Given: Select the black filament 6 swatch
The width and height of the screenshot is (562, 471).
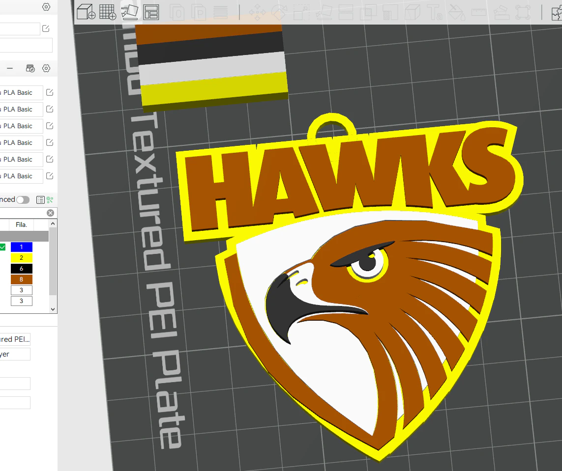Looking at the screenshot, I should click(x=22, y=269).
